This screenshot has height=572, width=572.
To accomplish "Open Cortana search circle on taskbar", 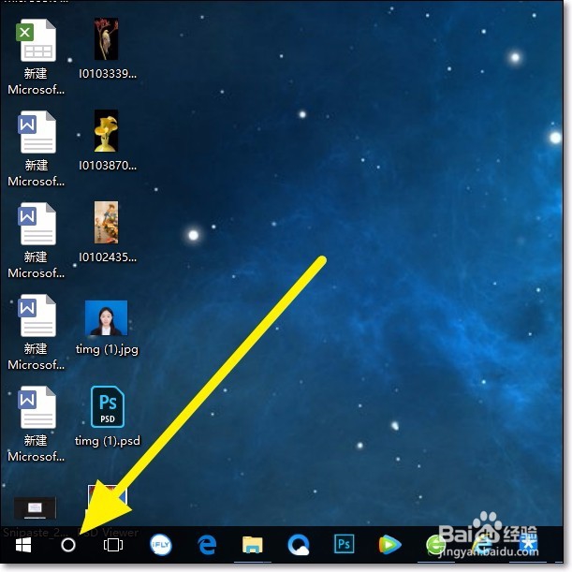I will point(68,545).
